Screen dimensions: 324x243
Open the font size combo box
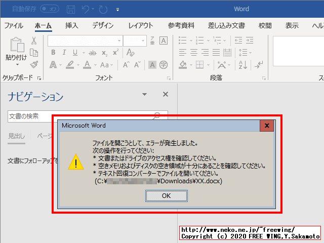pos(135,40)
